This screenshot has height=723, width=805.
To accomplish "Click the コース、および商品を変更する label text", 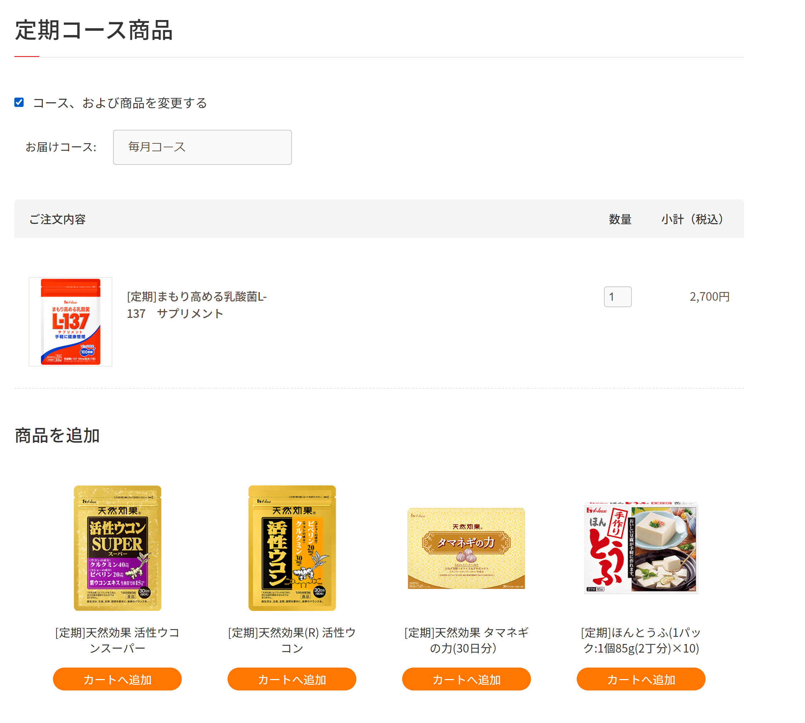I will coord(119,103).
